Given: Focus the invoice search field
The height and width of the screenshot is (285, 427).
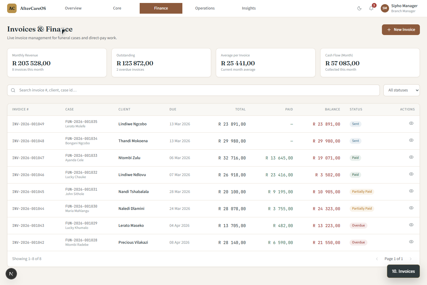Looking at the screenshot, I should [193, 90].
